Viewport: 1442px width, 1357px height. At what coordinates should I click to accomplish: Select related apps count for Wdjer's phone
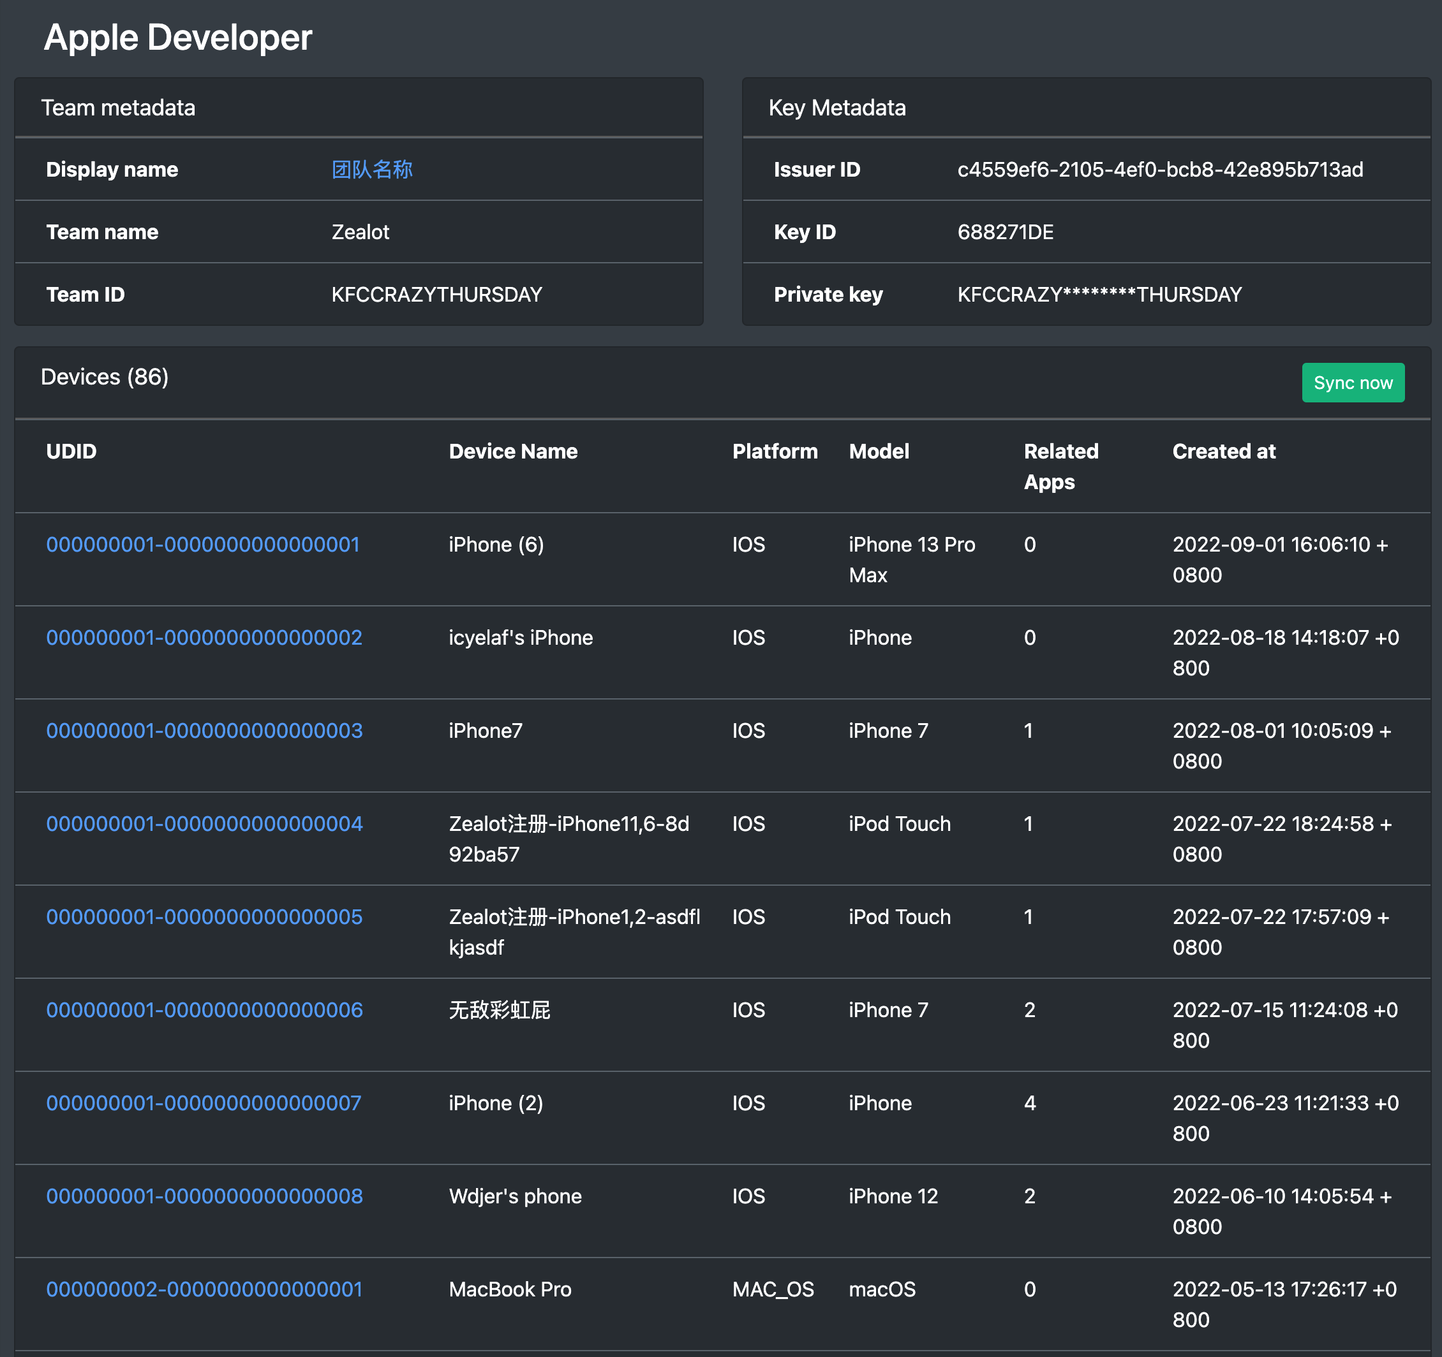[1029, 1196]
